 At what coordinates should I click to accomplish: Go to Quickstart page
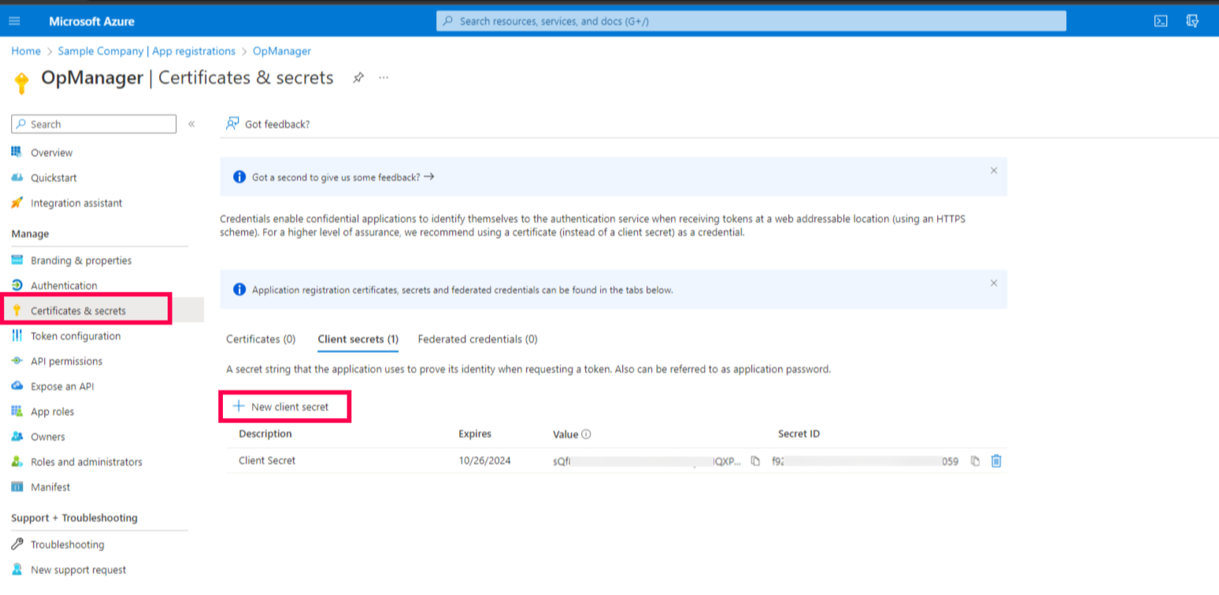54,178
